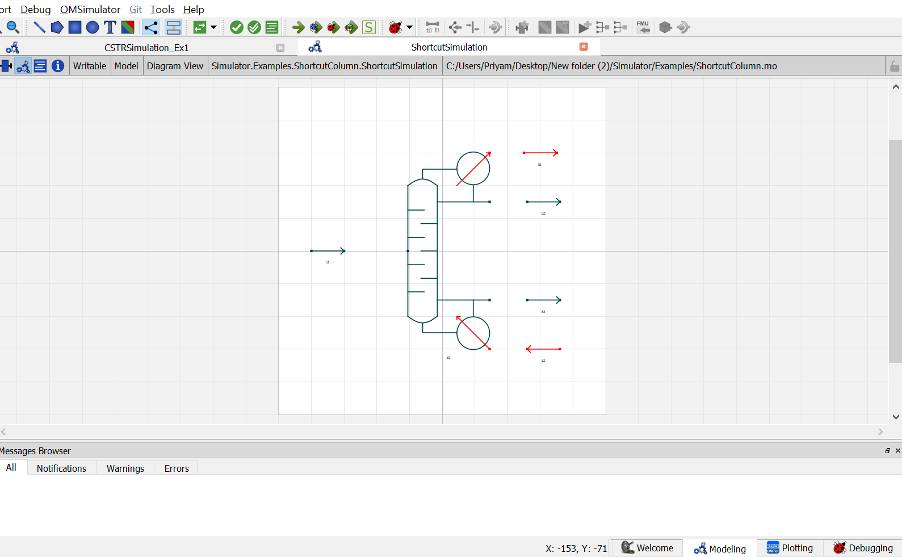Click the green Check Model checkmark icon
902x557 pixels.
pyautogui.click(x=237, y=27)
